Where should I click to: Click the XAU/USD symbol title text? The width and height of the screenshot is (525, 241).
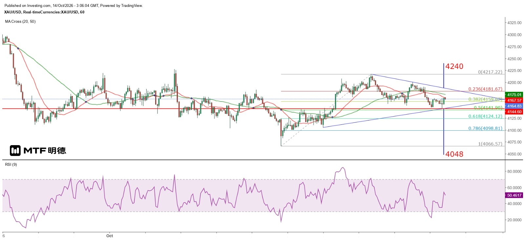tap(44, 12)
